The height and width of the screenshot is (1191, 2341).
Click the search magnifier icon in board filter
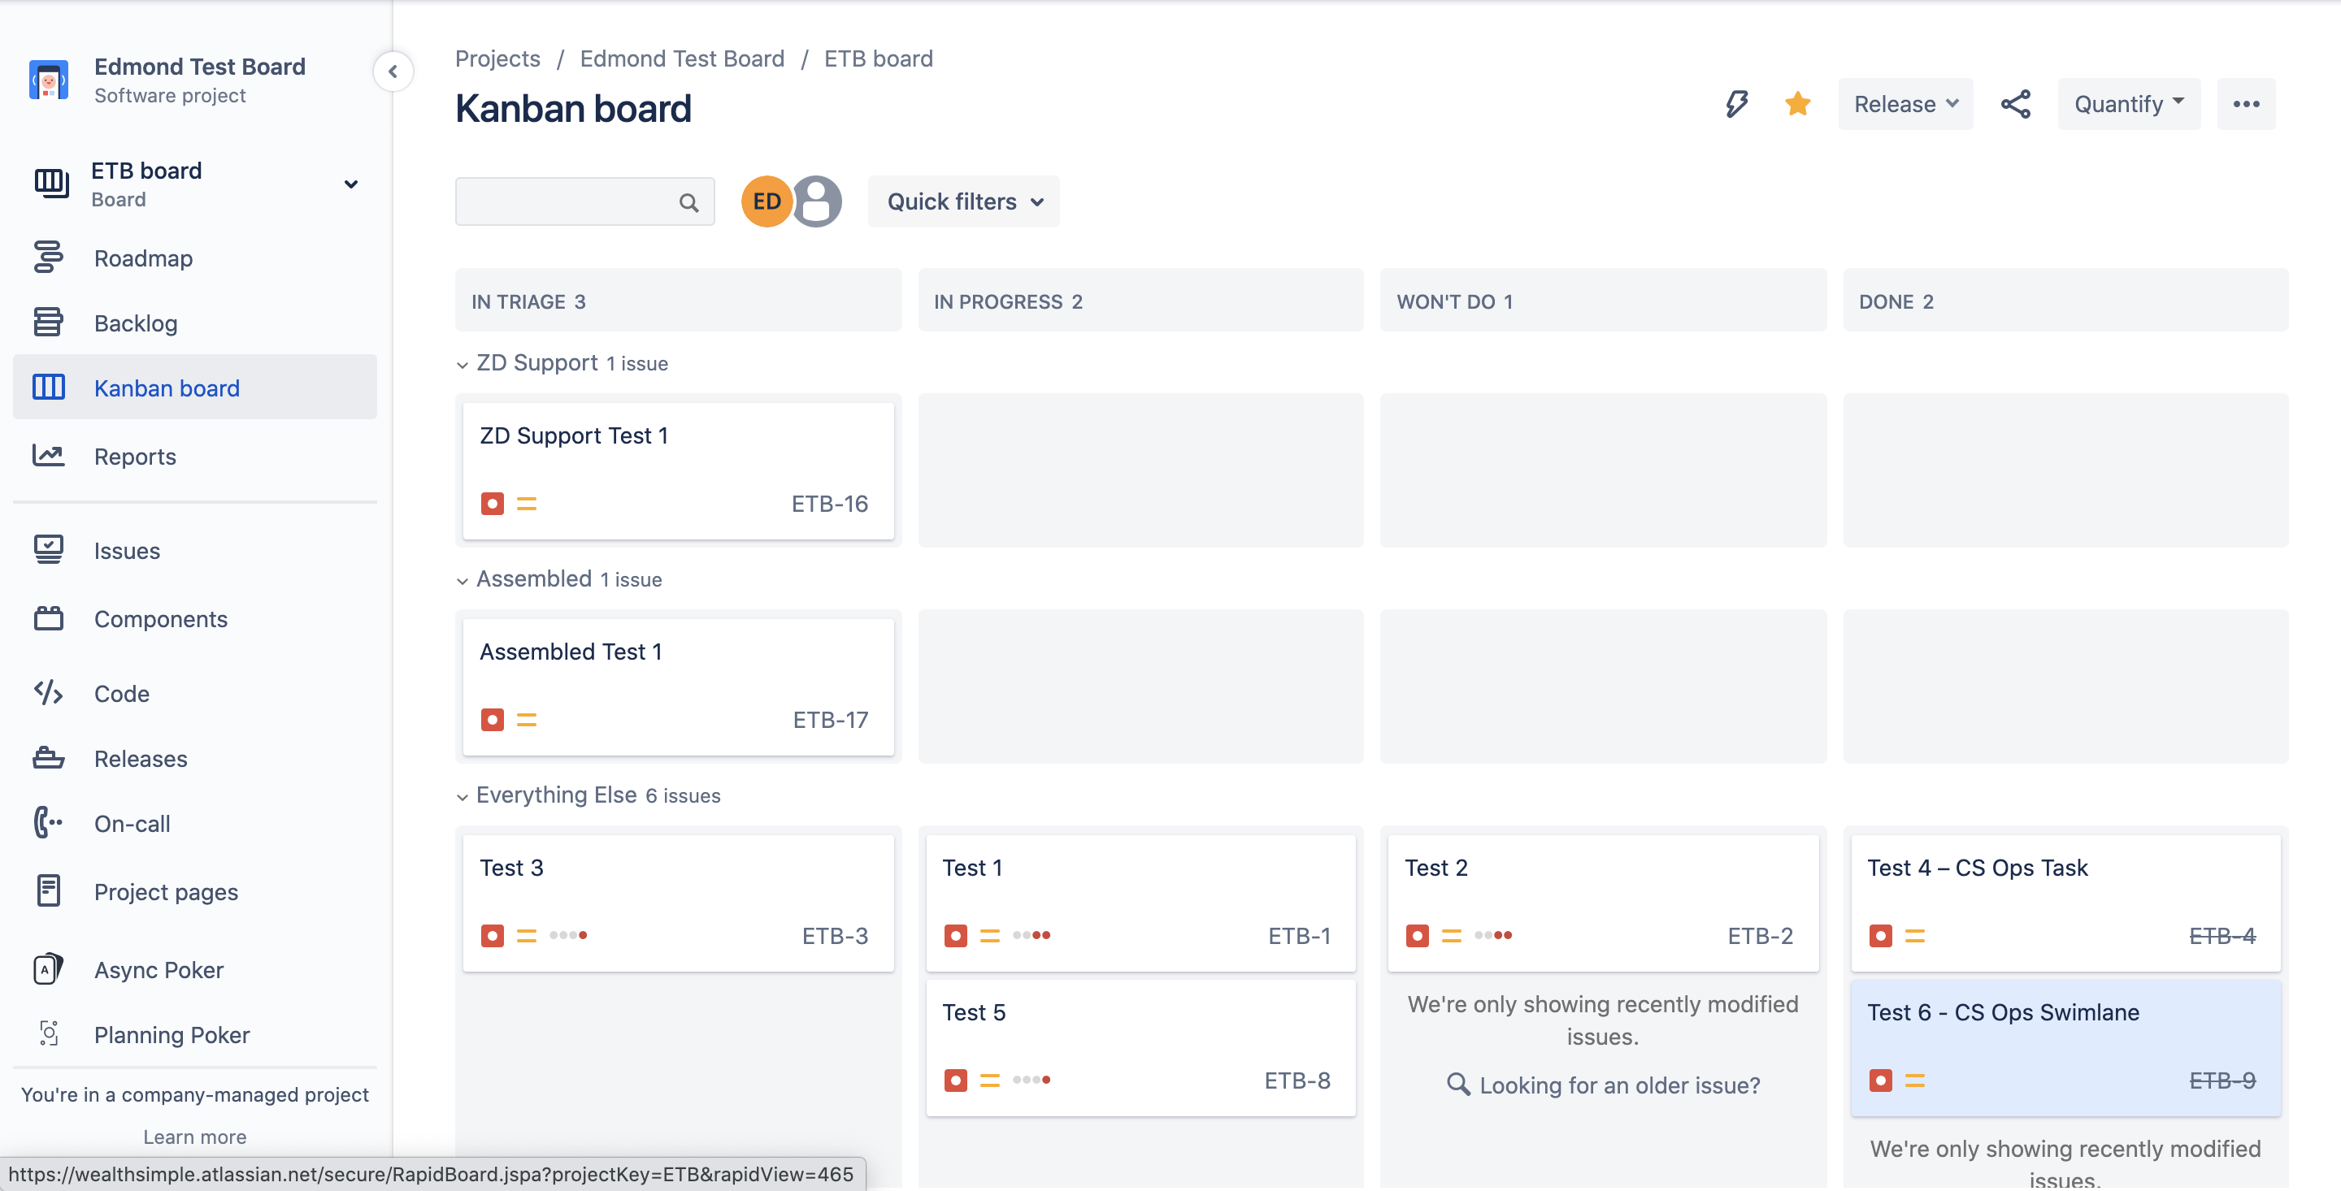688,202
